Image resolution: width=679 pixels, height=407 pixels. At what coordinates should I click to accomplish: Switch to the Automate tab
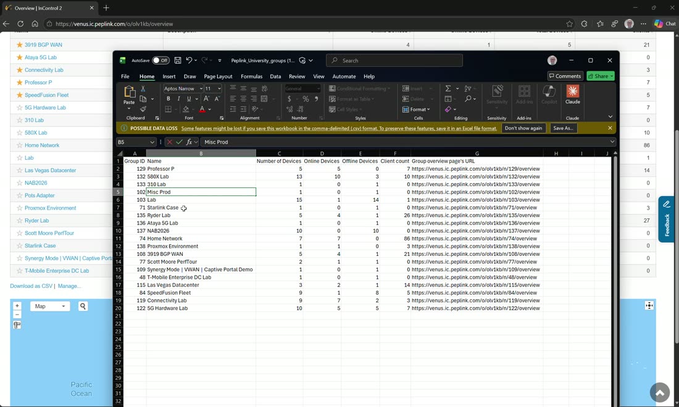tap(344, 76)
